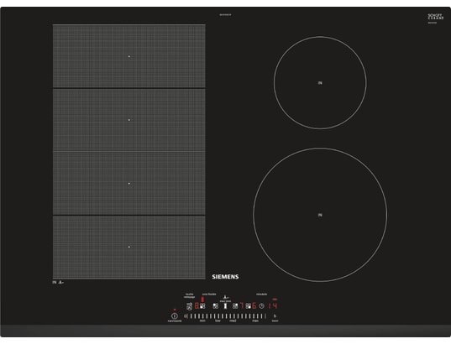Image resolution: width=451 pixels, height=344 pixels.
Task: Tap the wipe protection childproof lock icon
Action: 189,305
